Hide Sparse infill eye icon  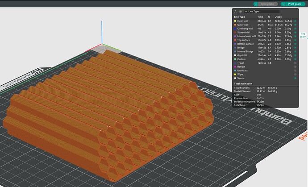pos(295,33)
